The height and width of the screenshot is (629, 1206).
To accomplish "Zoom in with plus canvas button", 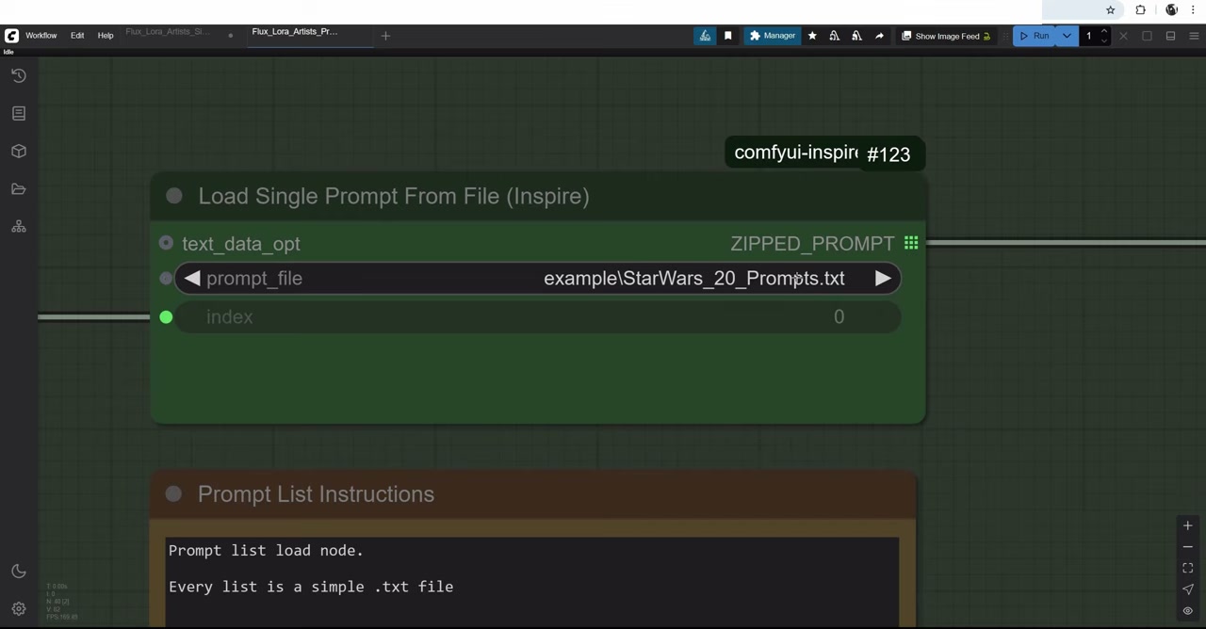I will coord(1187,525).
